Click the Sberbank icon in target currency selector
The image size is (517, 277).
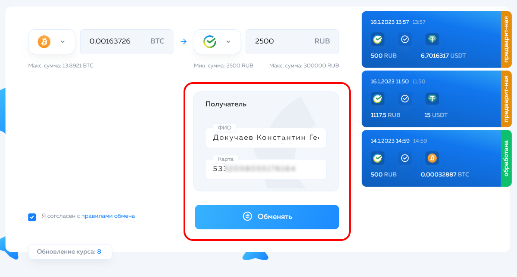(x=209, y=42)
